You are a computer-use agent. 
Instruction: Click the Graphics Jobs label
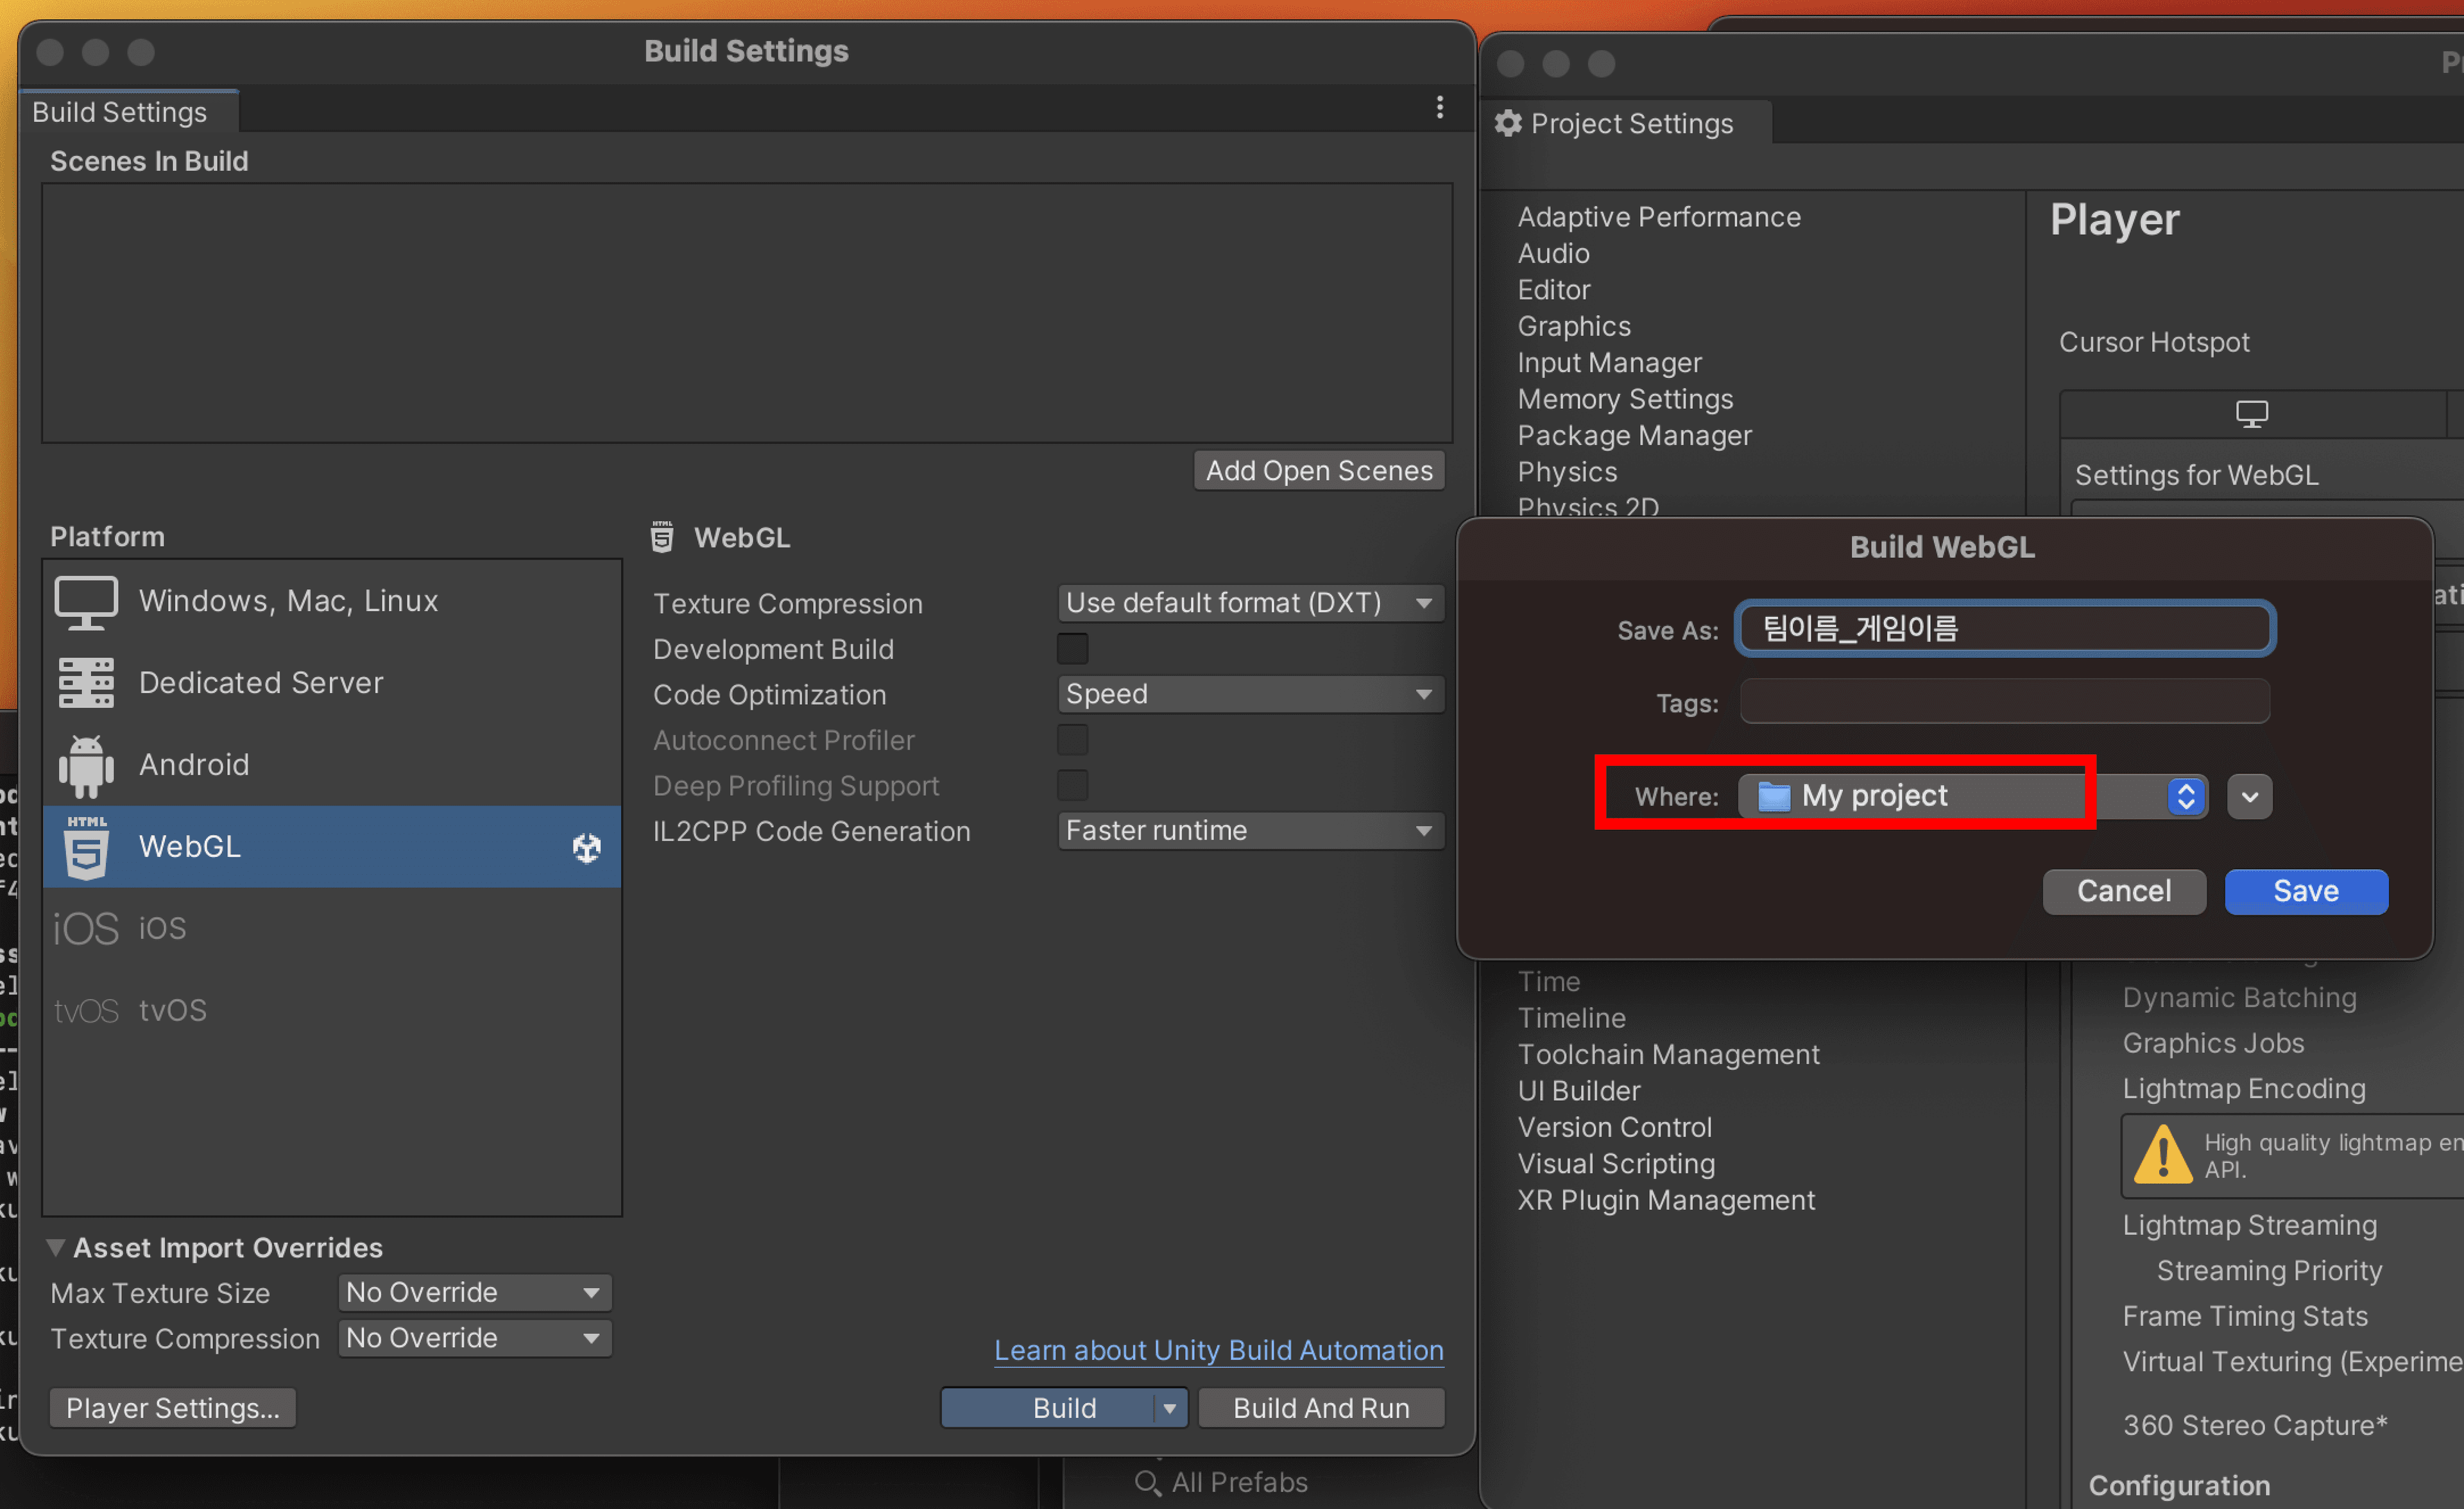click(x=2213, y=1043)
